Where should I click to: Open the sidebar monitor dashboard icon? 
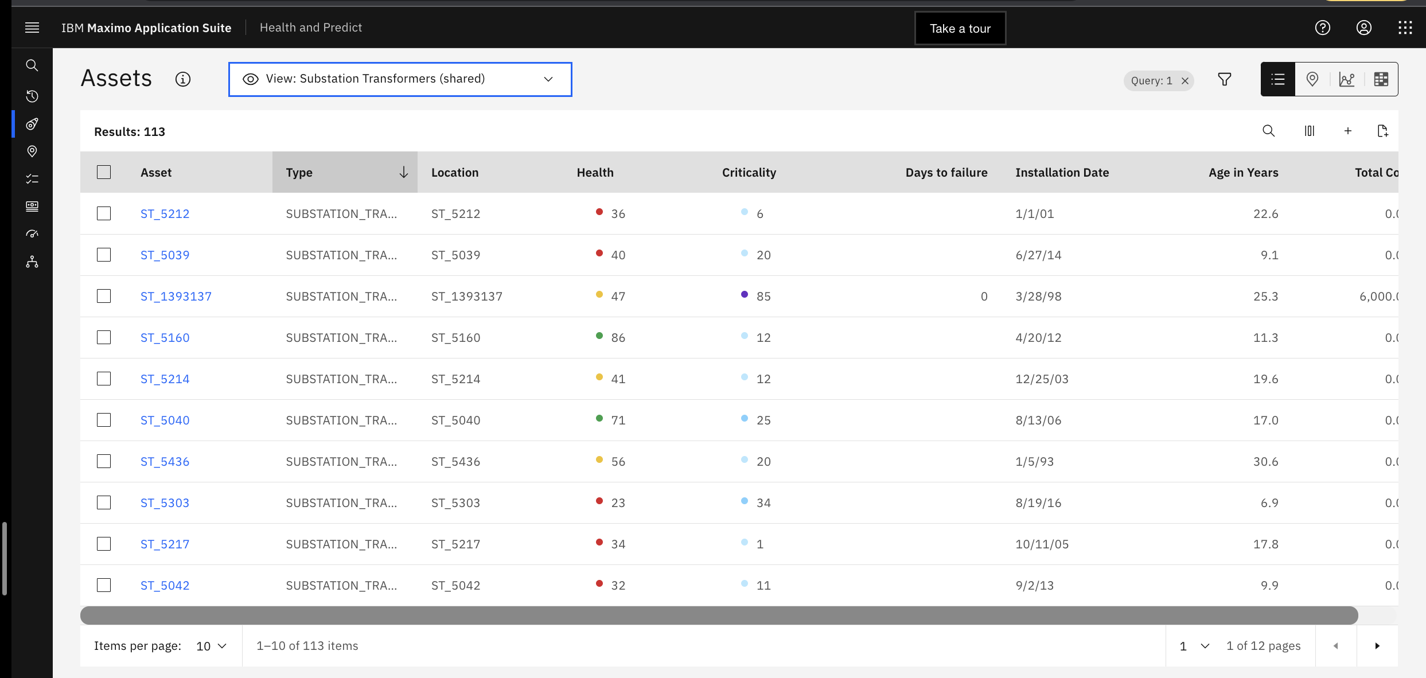(x=32, y=206)
